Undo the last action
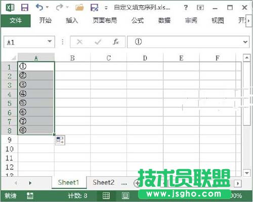Screen dimensions: 253x202 (39, 7)
